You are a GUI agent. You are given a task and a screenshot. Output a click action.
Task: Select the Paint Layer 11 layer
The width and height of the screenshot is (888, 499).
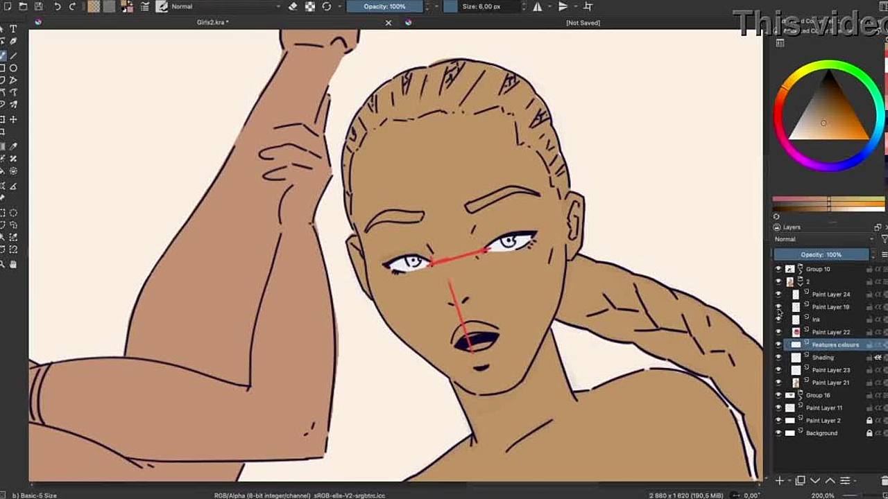pos(824,408)
